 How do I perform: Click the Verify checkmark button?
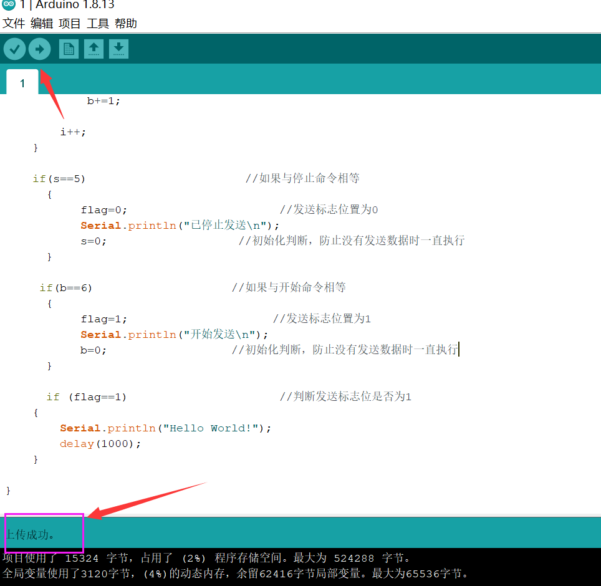pyautogui.click(x=14, y=49)
